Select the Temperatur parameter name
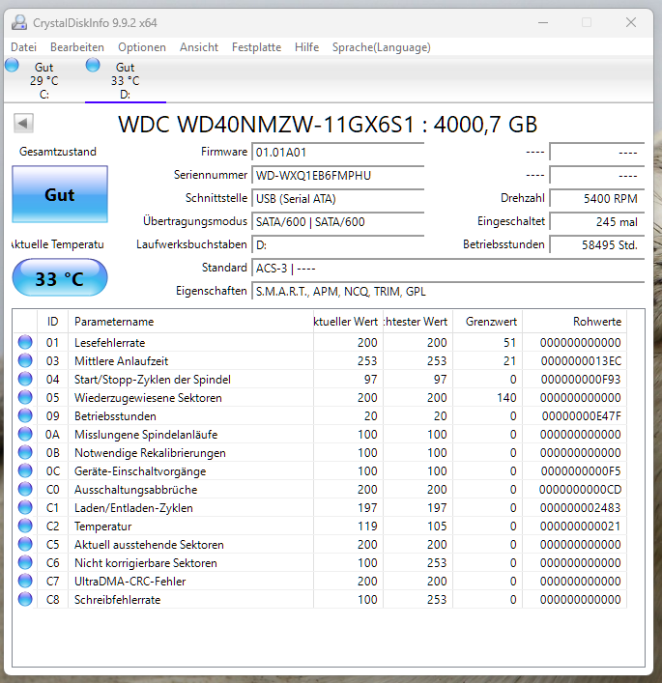Image resolution: width=662 pixels, height=683 pixels. (x=102, y=526)
